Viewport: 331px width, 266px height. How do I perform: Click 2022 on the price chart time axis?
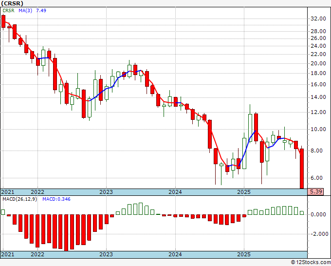37,192
